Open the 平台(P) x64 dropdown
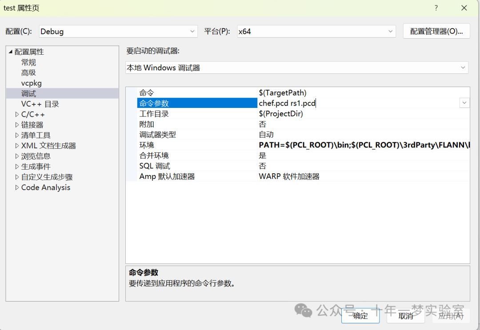The width and height of the screenshot is (480, 330). click(316, 31)
